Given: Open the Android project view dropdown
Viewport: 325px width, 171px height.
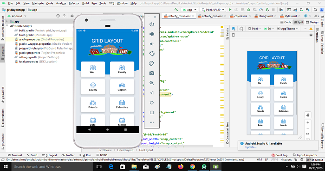Looking at the screenshot, I should click(17, 16).
